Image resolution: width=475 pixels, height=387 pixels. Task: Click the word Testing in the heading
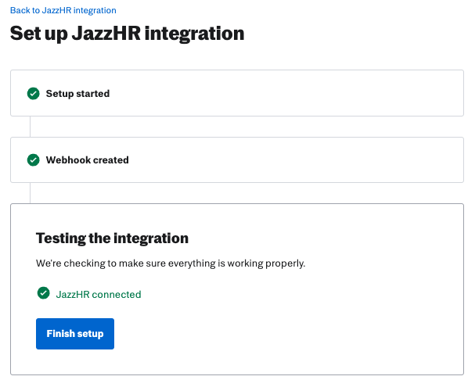coord(60,238)
